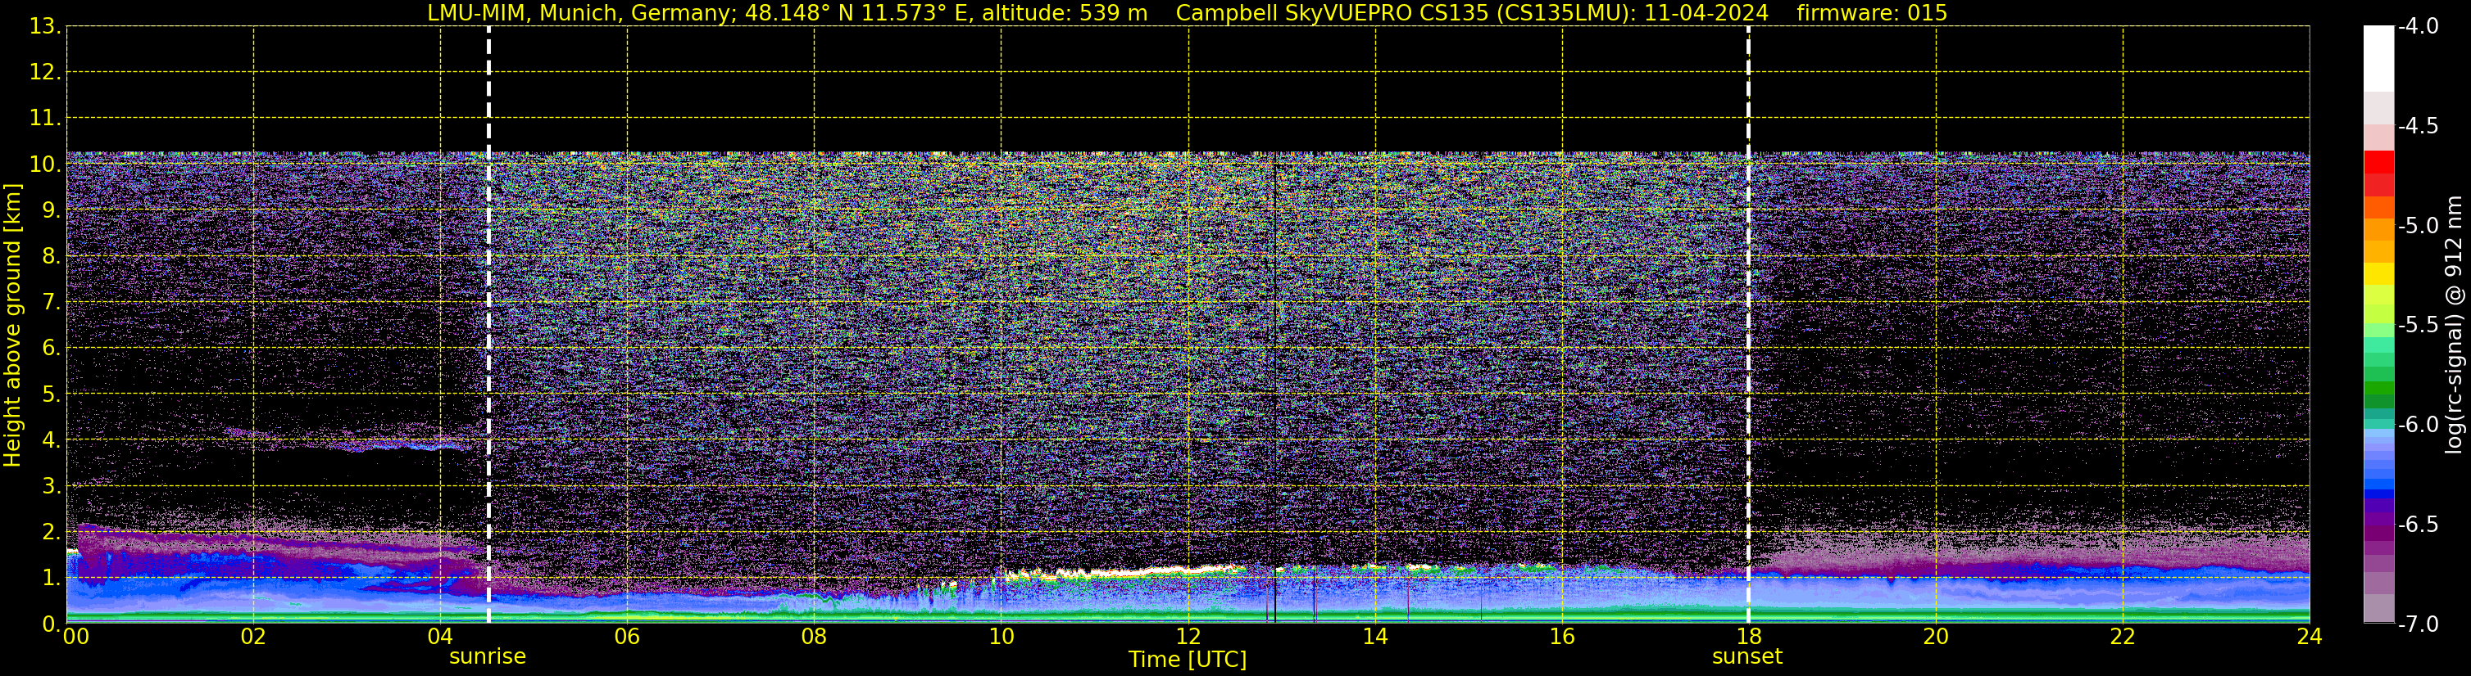2471x676 pixels.
Task: Click the 12 time tick label
Action: click(1188, 636)
